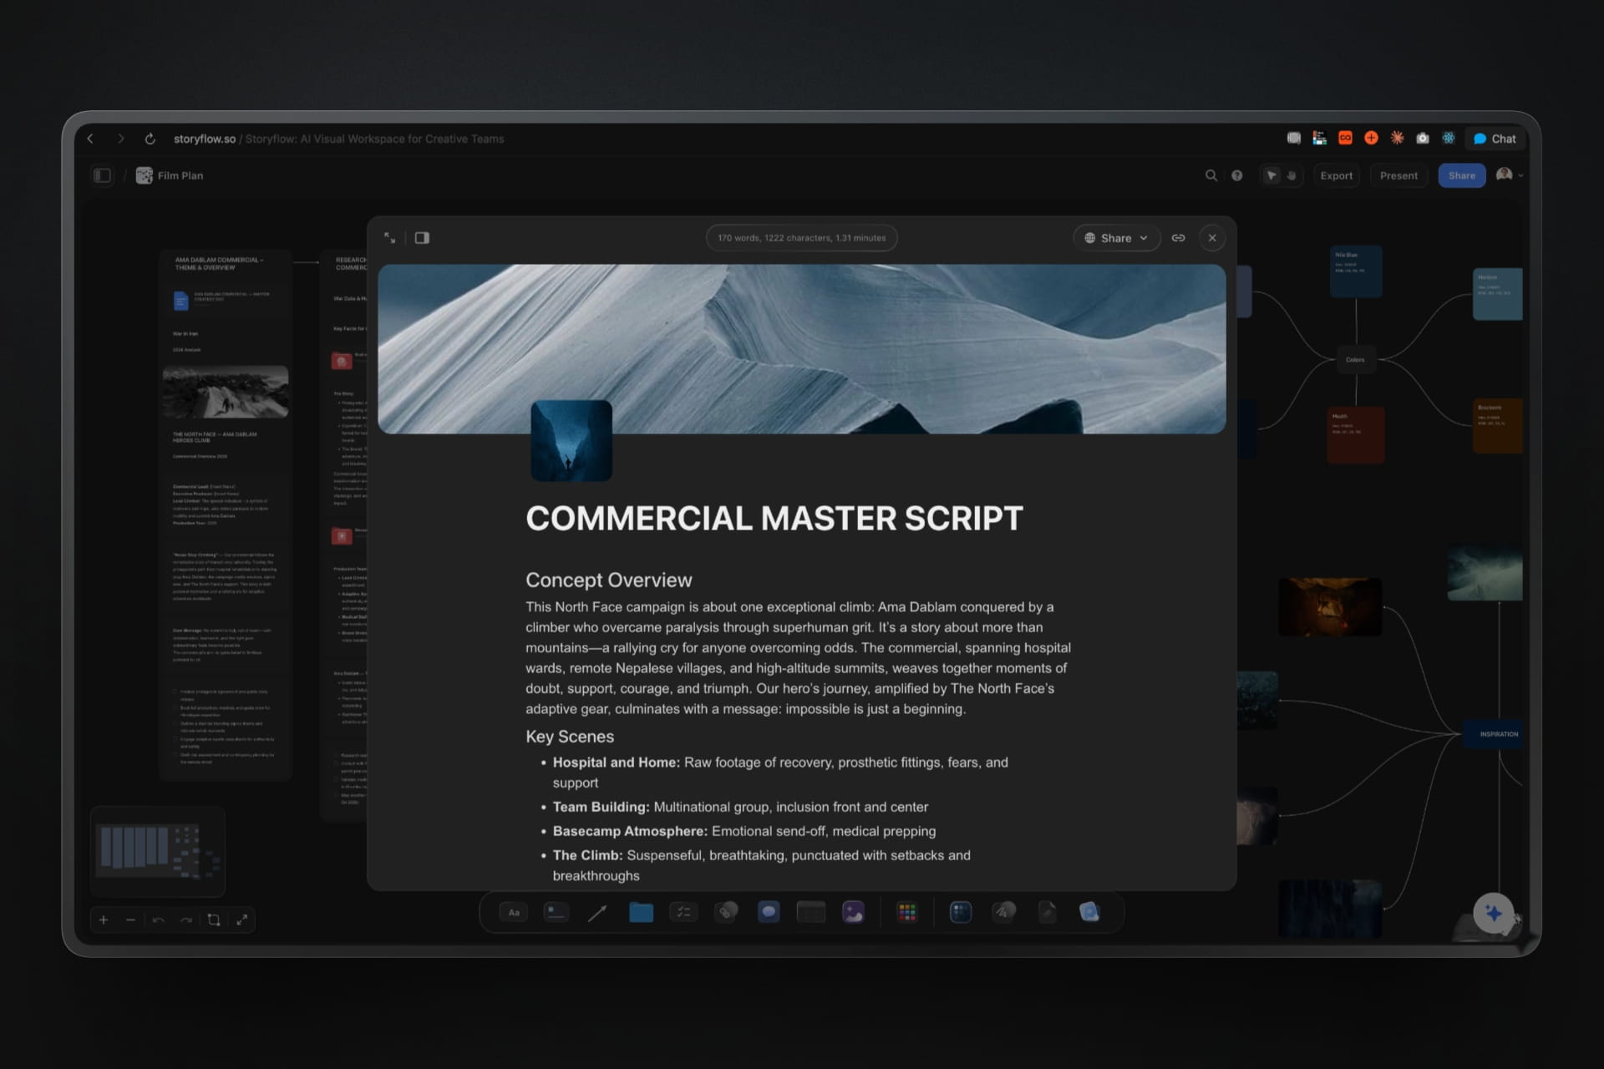Close the Commercial Master Script document
Viewport: 1604px width, 1069px height.
[x=1212, y=238]
